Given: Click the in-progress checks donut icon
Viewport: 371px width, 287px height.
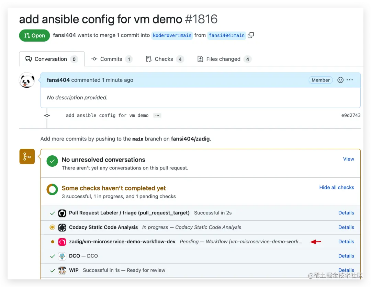Looking at the screenshot, I should 52,189.
